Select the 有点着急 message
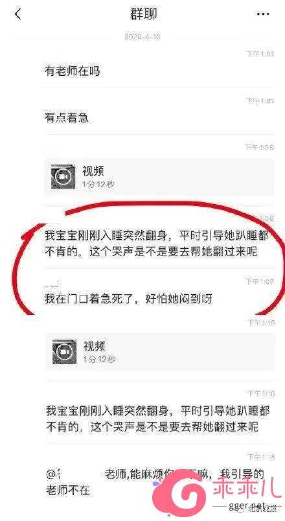Screen dimensions: 285x521 67,118
